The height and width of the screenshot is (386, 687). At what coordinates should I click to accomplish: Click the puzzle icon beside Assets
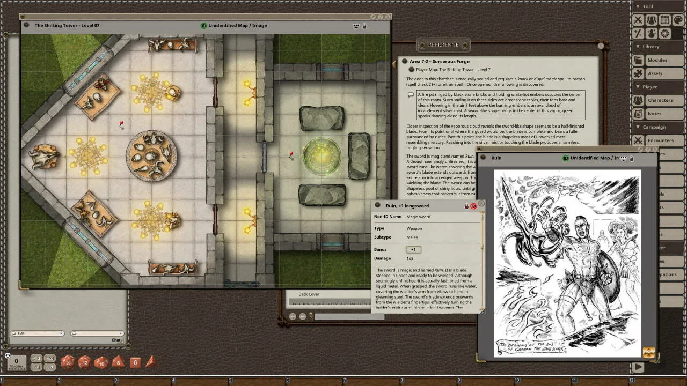click(638, 73)
